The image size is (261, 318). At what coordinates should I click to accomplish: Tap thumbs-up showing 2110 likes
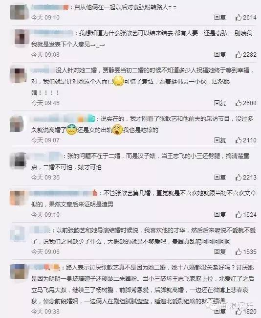pos(239,140)
